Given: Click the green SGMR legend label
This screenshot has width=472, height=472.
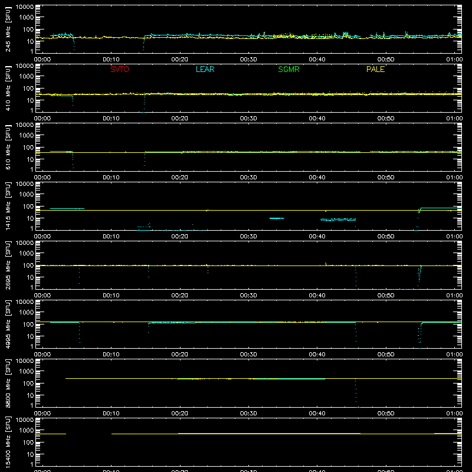Looking at the screenshot, I should tap(289, 69).
